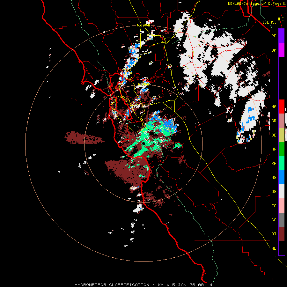The image size is (287, 287).
Task: Click the BD legend label
Action: [274, 135]
